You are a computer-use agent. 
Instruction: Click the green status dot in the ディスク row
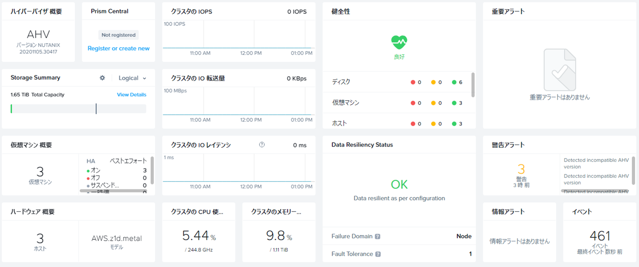tap(454, 82)
